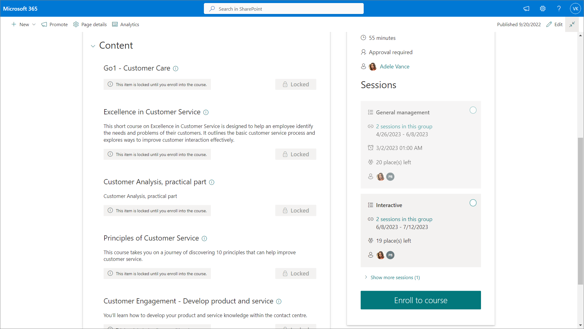Screen dimensions: 584x329
Task: Click the megaphone feedback icon in header
Action: 526,9
